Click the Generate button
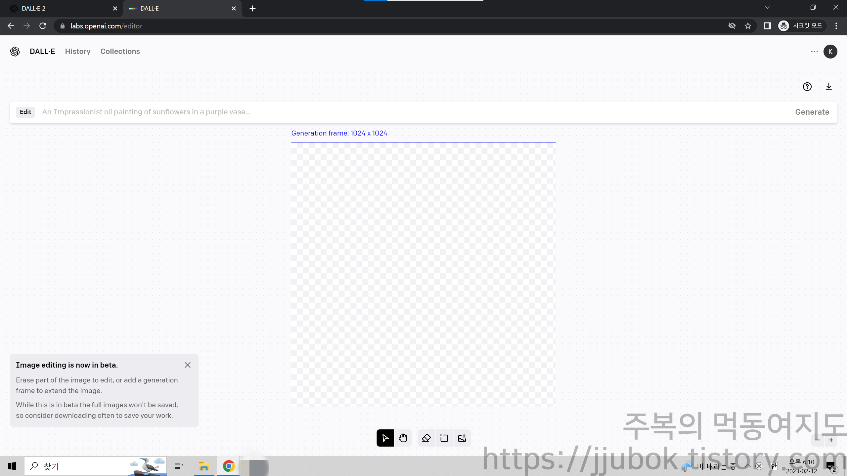847x476 pixels. (812, 112)
